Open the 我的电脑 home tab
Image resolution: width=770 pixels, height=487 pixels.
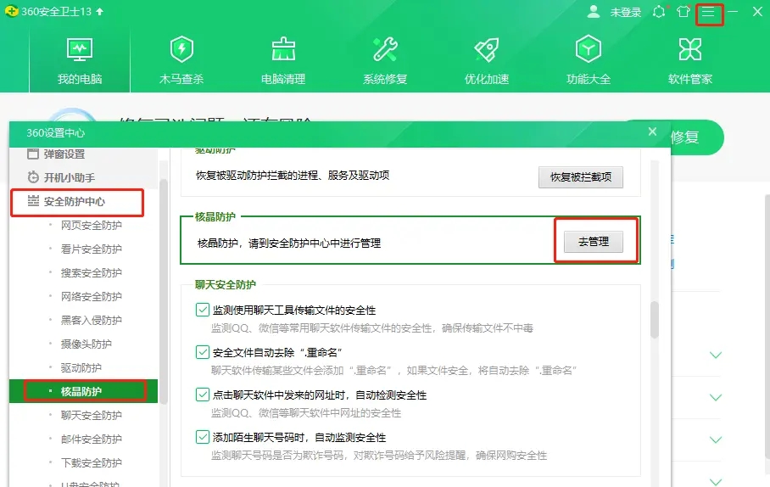(80, 61)
